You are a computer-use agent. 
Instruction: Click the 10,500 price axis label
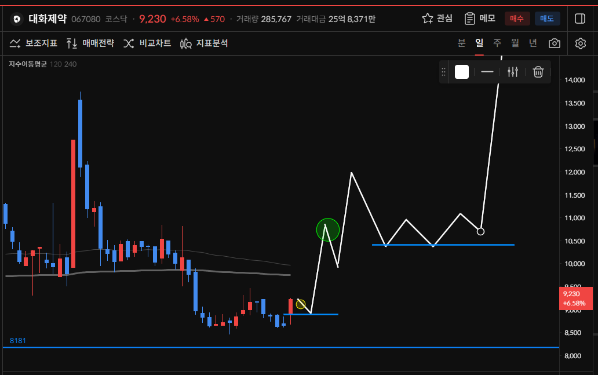point(574,241)
